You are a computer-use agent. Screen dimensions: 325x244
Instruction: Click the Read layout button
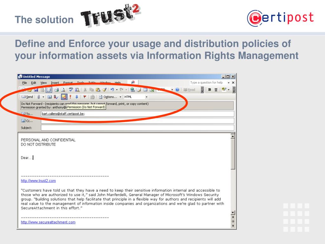(189, 90)
